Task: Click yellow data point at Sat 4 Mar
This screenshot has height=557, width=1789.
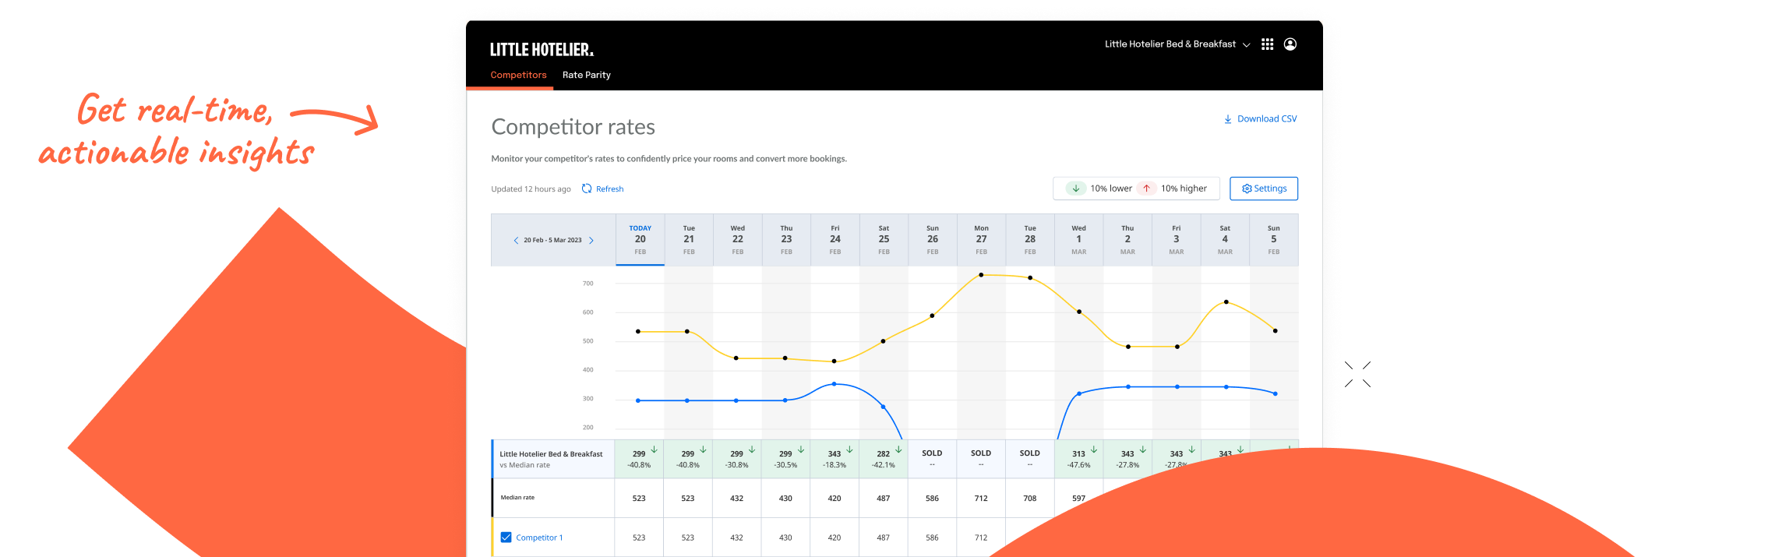Action: click(x=1226, y=302)
